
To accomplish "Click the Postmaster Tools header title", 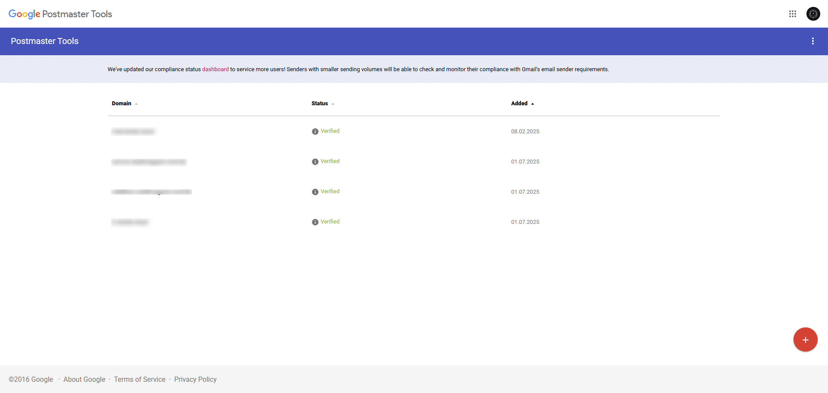I will click(x=45, y=41).
